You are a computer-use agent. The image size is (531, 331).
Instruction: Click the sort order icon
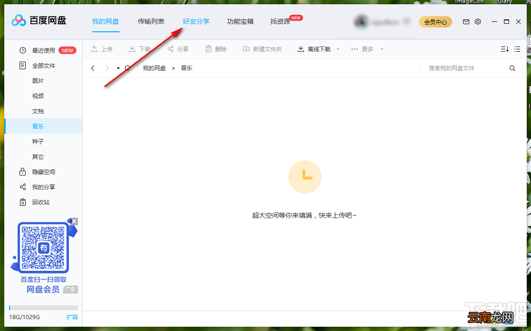[504, 49]
